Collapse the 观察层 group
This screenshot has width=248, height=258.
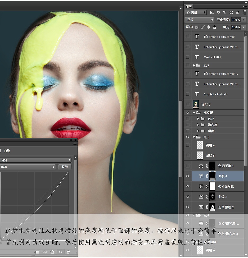(194, 113)
